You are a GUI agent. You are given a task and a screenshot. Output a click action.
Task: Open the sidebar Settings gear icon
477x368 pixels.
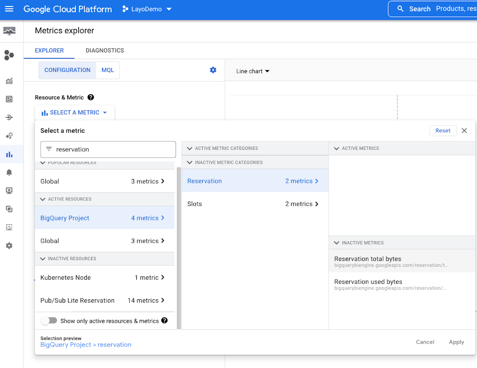click(9, 246)
